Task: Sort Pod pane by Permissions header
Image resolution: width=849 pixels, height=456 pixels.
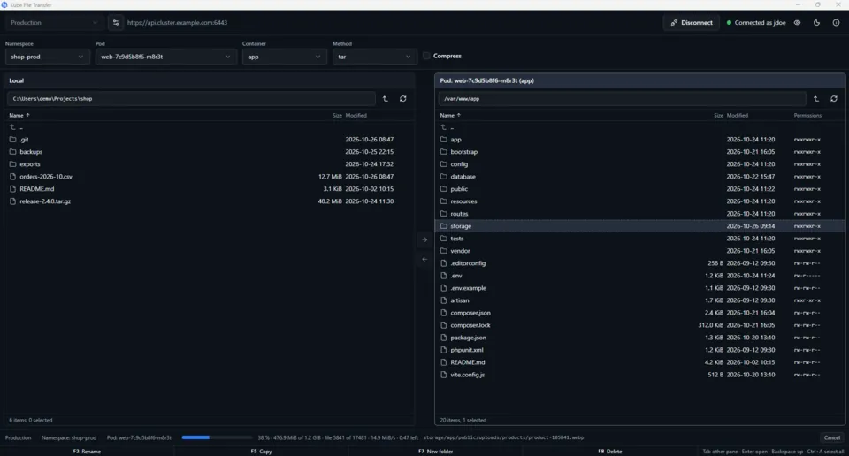Action: (807, 115)
